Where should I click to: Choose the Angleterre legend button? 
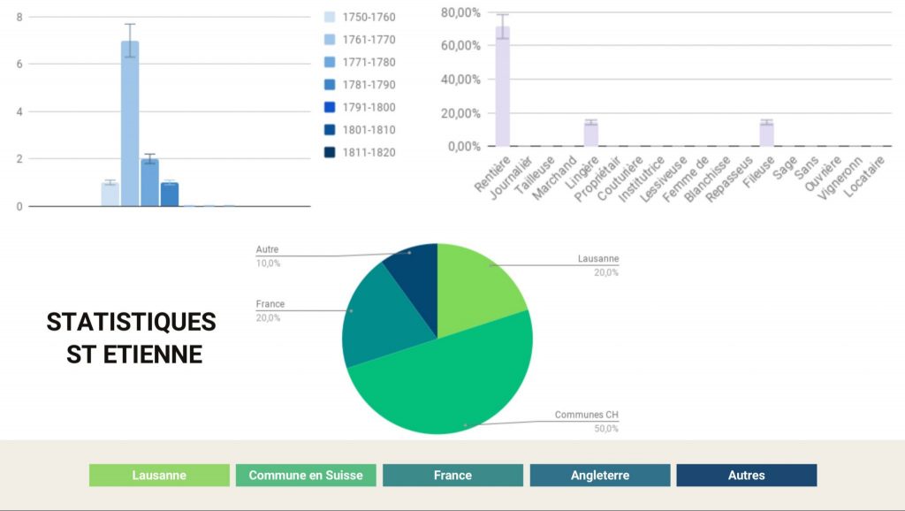pyautogui.click(x=600, y=476)
